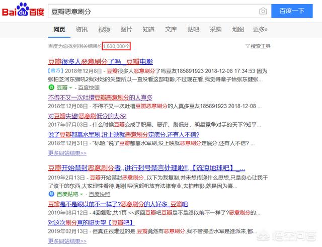This screenshot has height=247, width=322.
Task: Click first 更多同站结果>> link under 豆瓣 results
Action: (x=67, y=153)
